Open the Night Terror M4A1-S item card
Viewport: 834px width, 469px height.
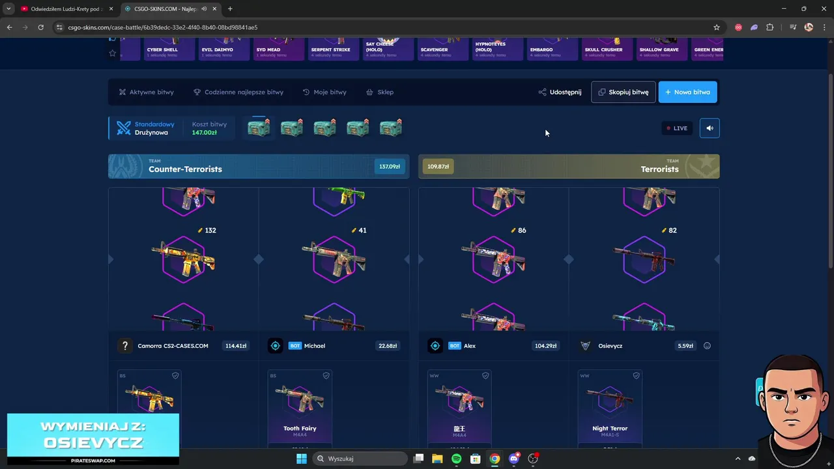(610, 408)
